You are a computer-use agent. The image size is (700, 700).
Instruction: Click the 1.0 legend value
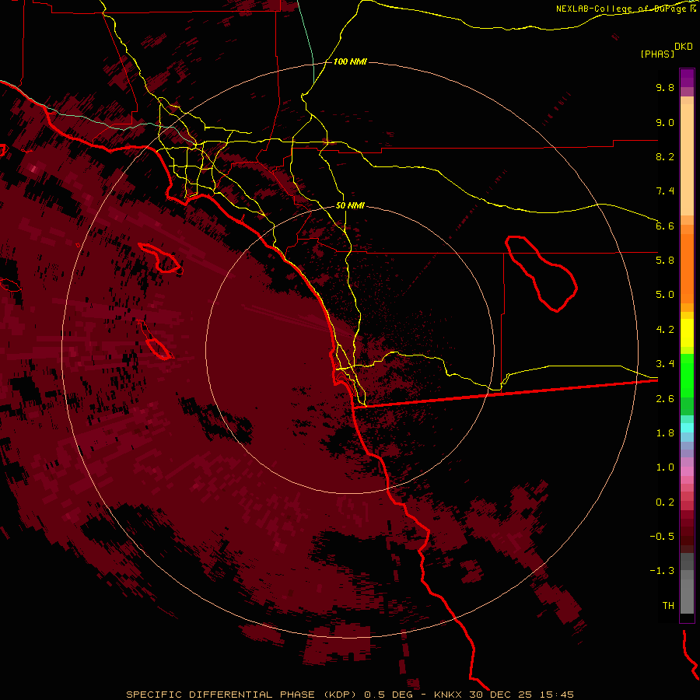(x=665, y=467)
